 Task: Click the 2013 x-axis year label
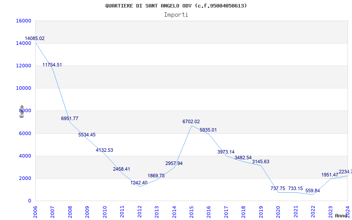pyautogui.click(x=157, y=212)
